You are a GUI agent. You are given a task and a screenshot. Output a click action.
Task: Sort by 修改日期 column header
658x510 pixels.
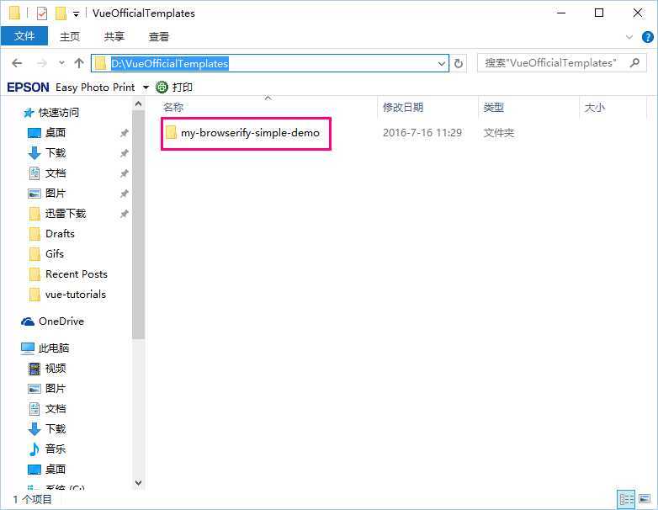[x=403, y=108]
